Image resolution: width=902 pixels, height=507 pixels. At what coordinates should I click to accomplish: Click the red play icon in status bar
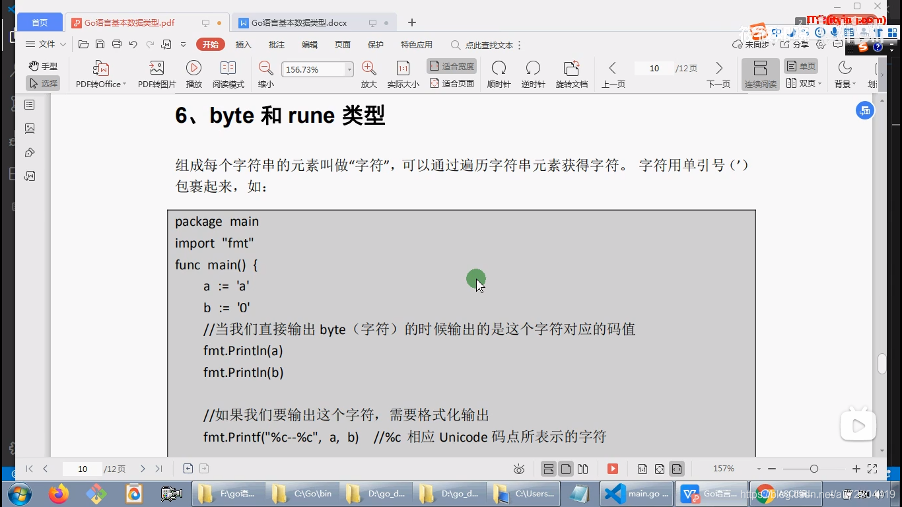[x=613, y=469]
